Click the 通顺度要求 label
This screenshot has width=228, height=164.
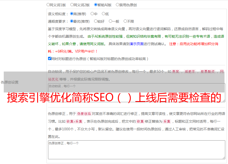(58, 21)
